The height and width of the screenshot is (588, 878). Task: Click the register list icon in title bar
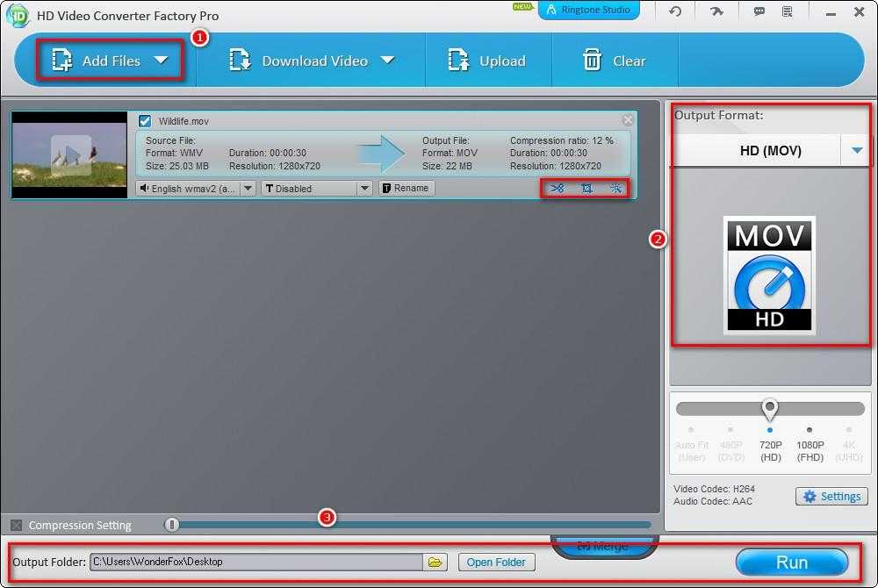coord(787,11)
